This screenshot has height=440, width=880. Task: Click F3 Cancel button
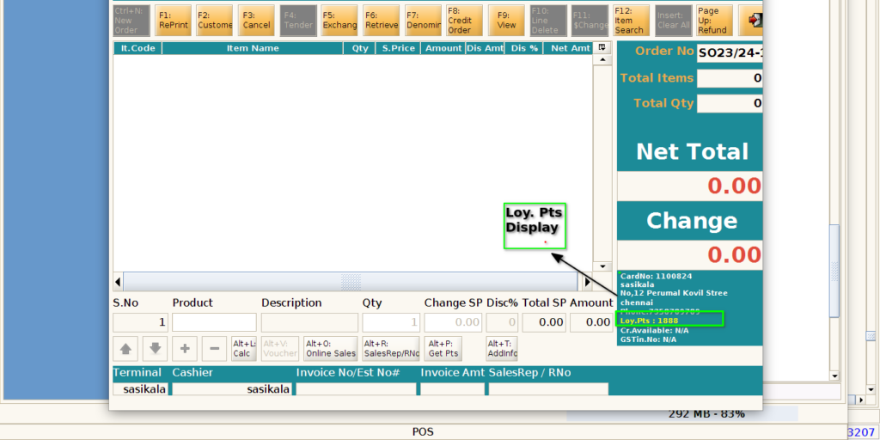tap(256, 21)
